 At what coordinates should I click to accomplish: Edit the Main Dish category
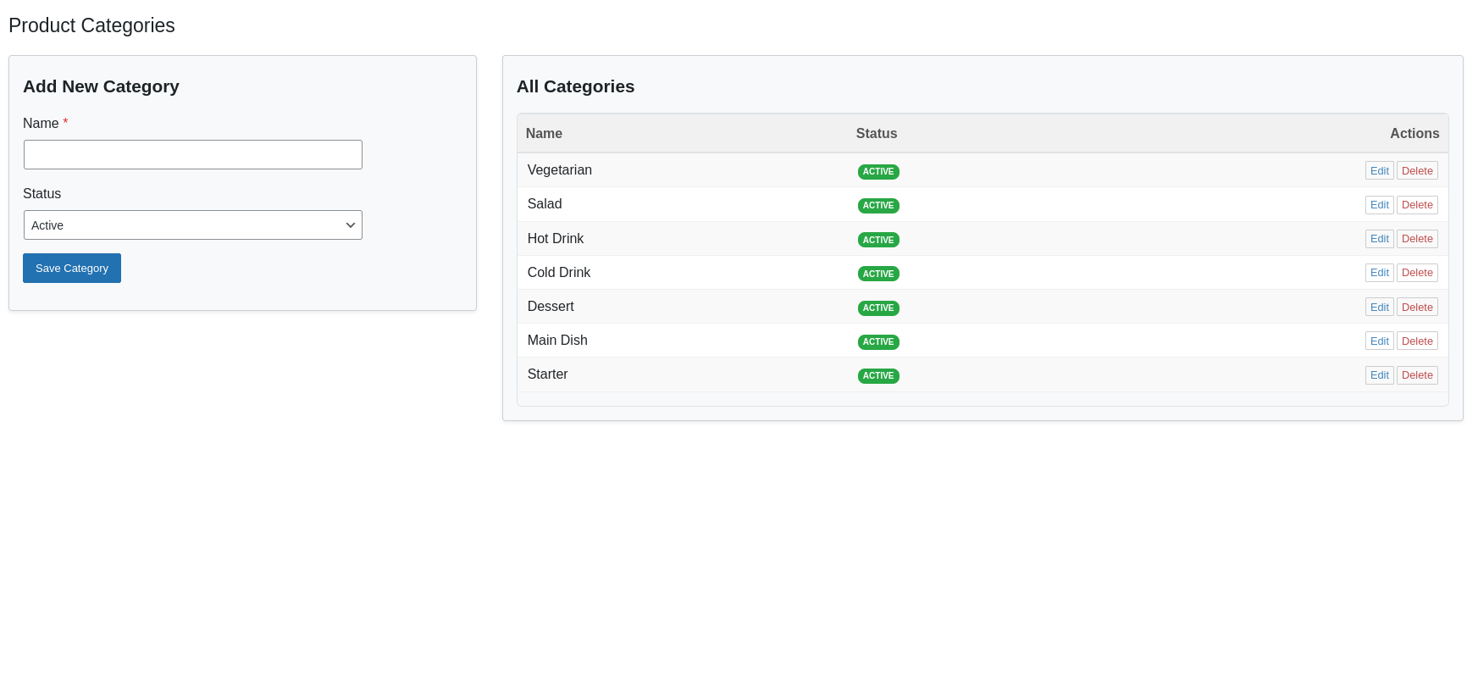coord(1379,341)
